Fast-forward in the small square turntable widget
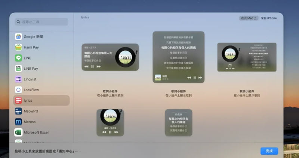Screen dimensions: 299x158 coord(116,132)
